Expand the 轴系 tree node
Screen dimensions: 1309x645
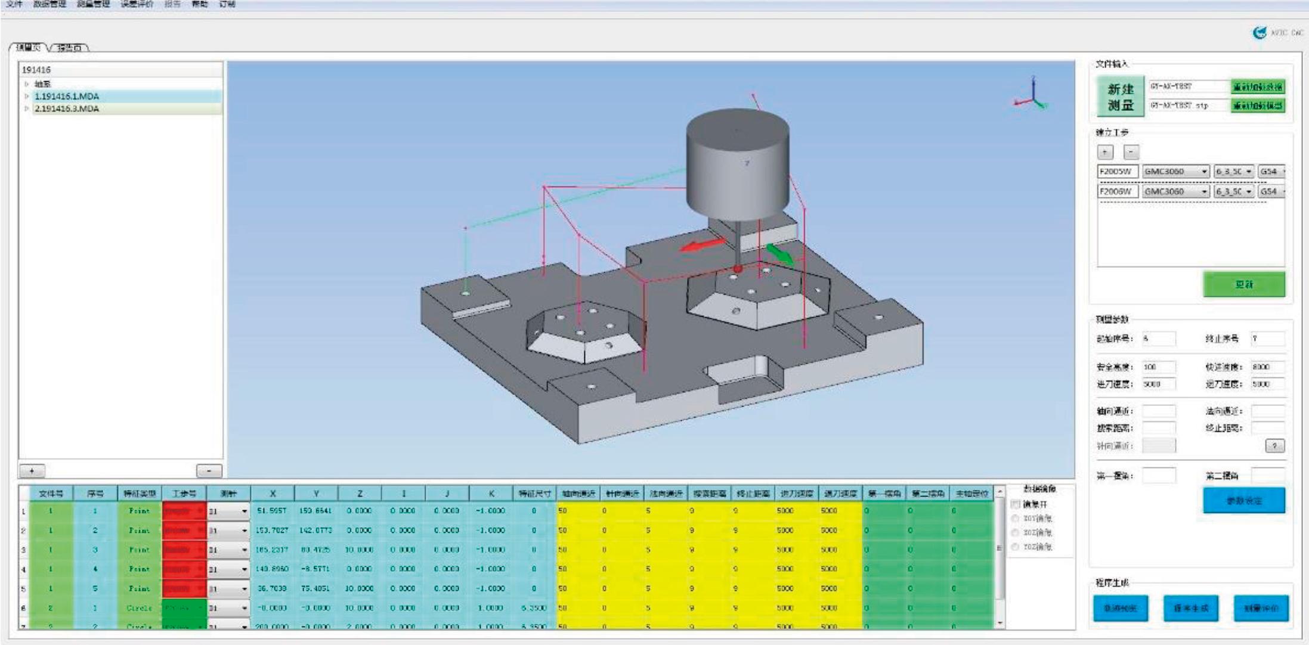tap(26, 84)
